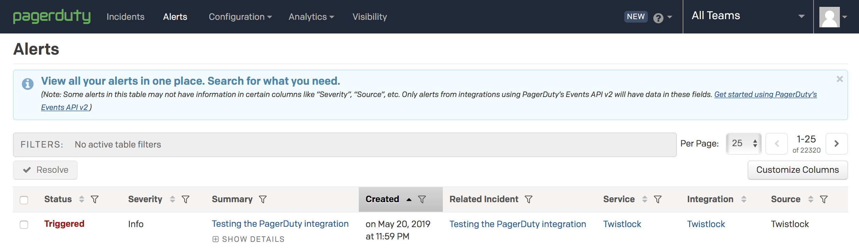
Task: Click the PagerDuty logo
Action: click(x=52, y=16)
